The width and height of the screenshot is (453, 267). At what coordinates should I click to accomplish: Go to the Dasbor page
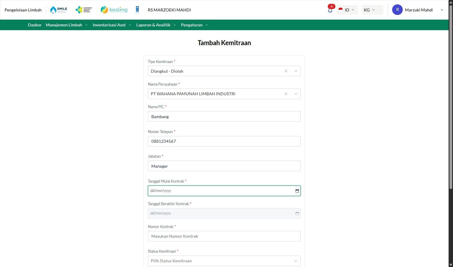35,25
